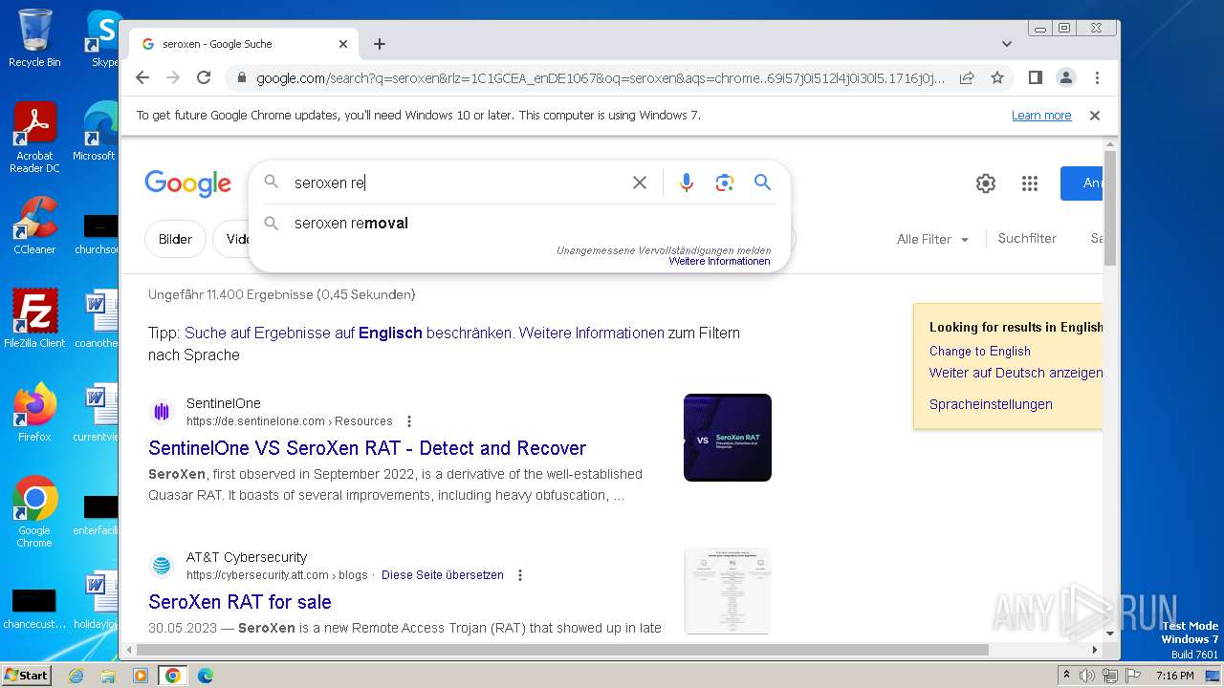The image size is (1224, 688).
Task: Open the Chrome side panel icon
Action: 1035,77
